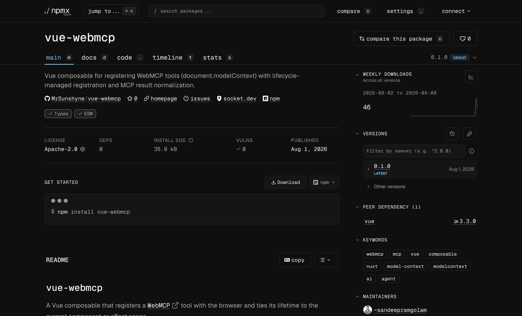This screenshot has height=316, width=522.
Task: Click the npm install vue-webmcp command
Action: [x=94, y=212]
